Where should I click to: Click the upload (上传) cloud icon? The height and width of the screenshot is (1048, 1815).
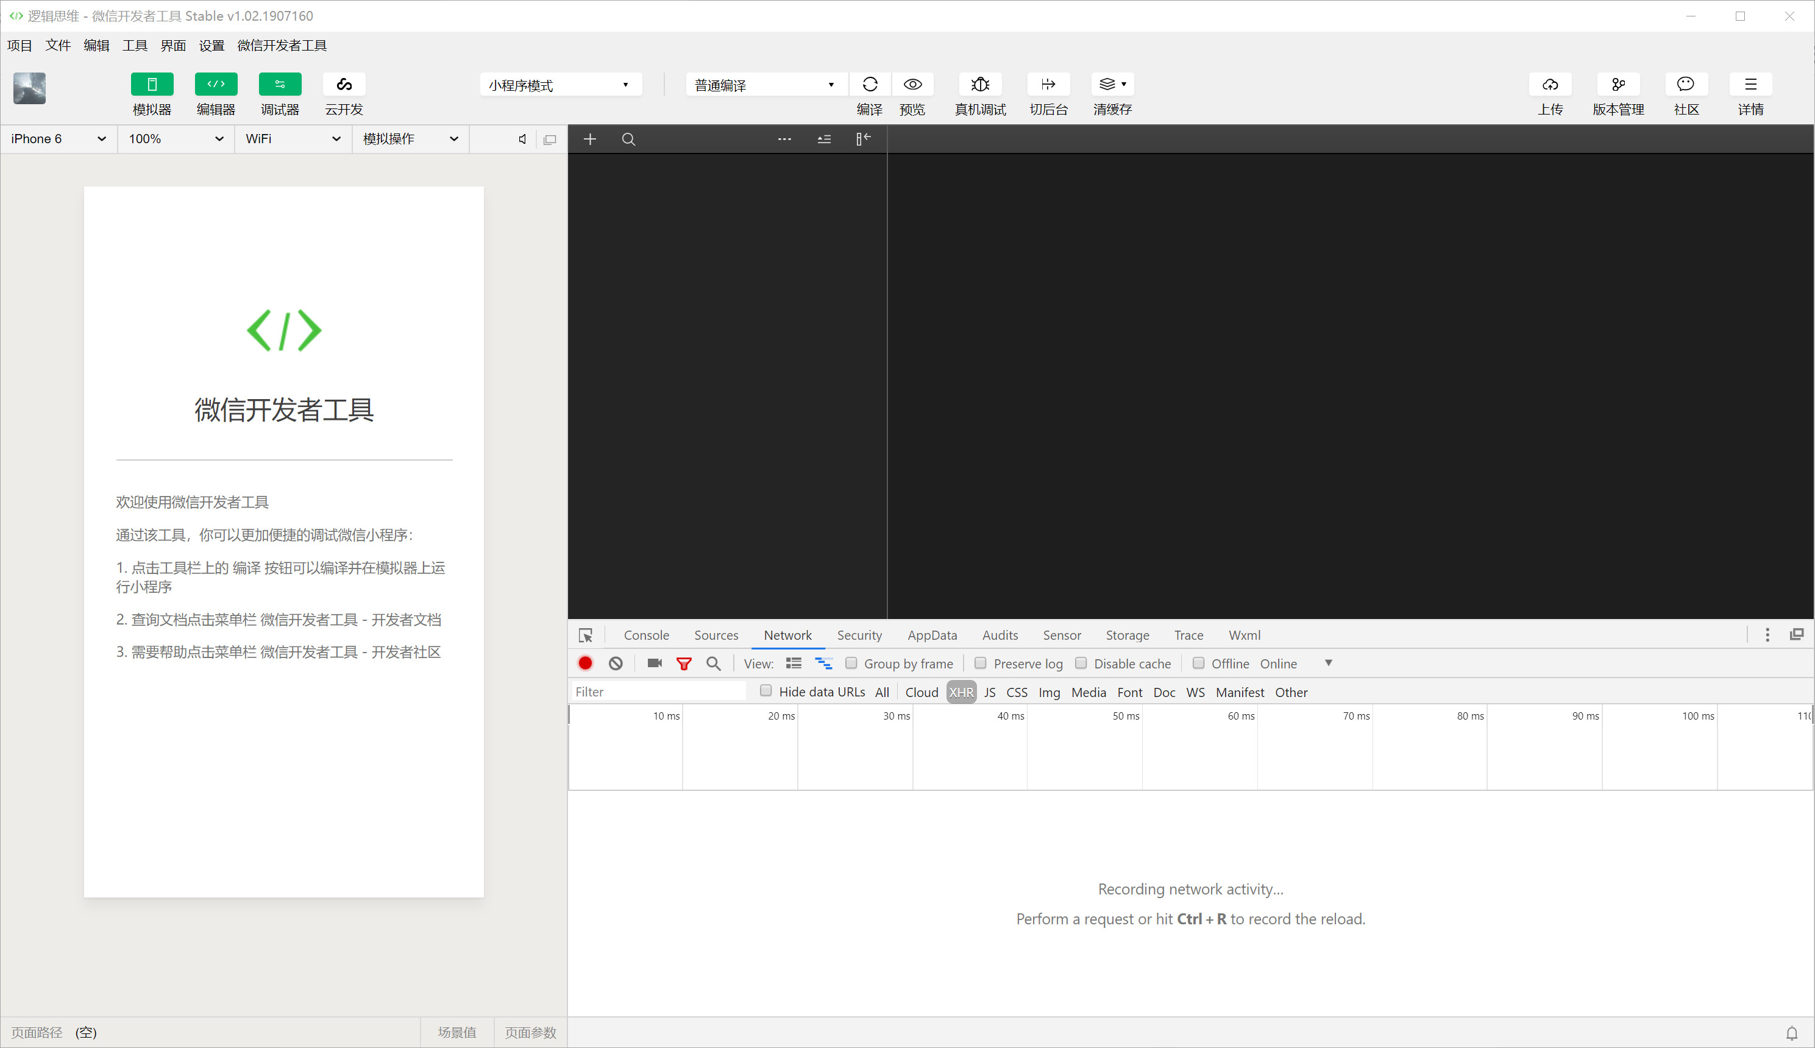coord(1550,84)
